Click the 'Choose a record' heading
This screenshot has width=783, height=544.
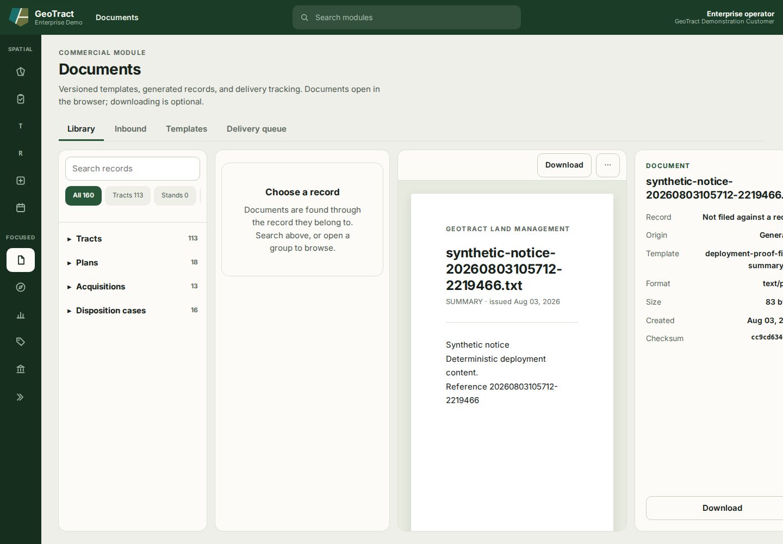tap(302, 192)
